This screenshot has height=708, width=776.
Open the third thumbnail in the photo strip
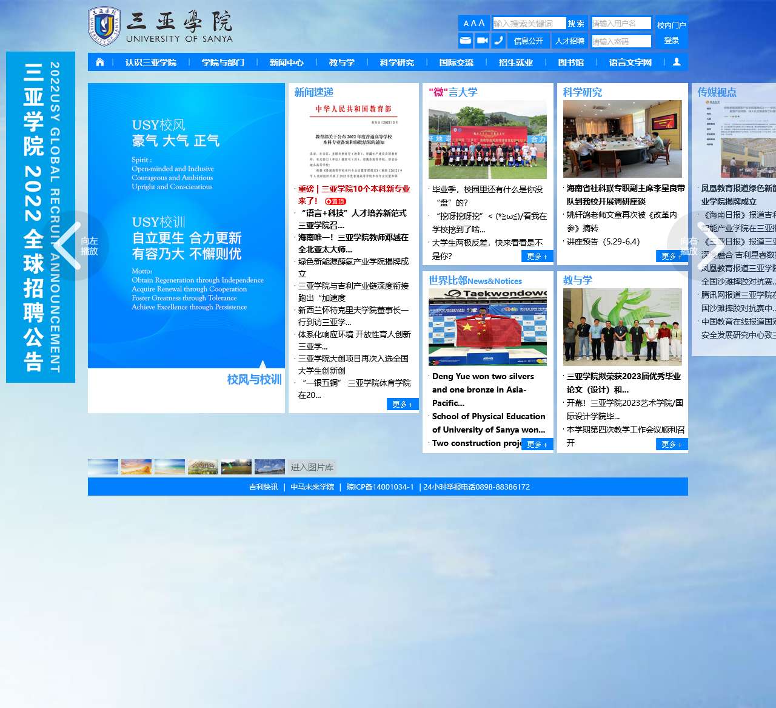pyautogui.click(x=170, y=467)
